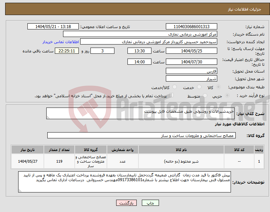
Task: Click the بازگشت (back) button
Action: click(126, 203)
